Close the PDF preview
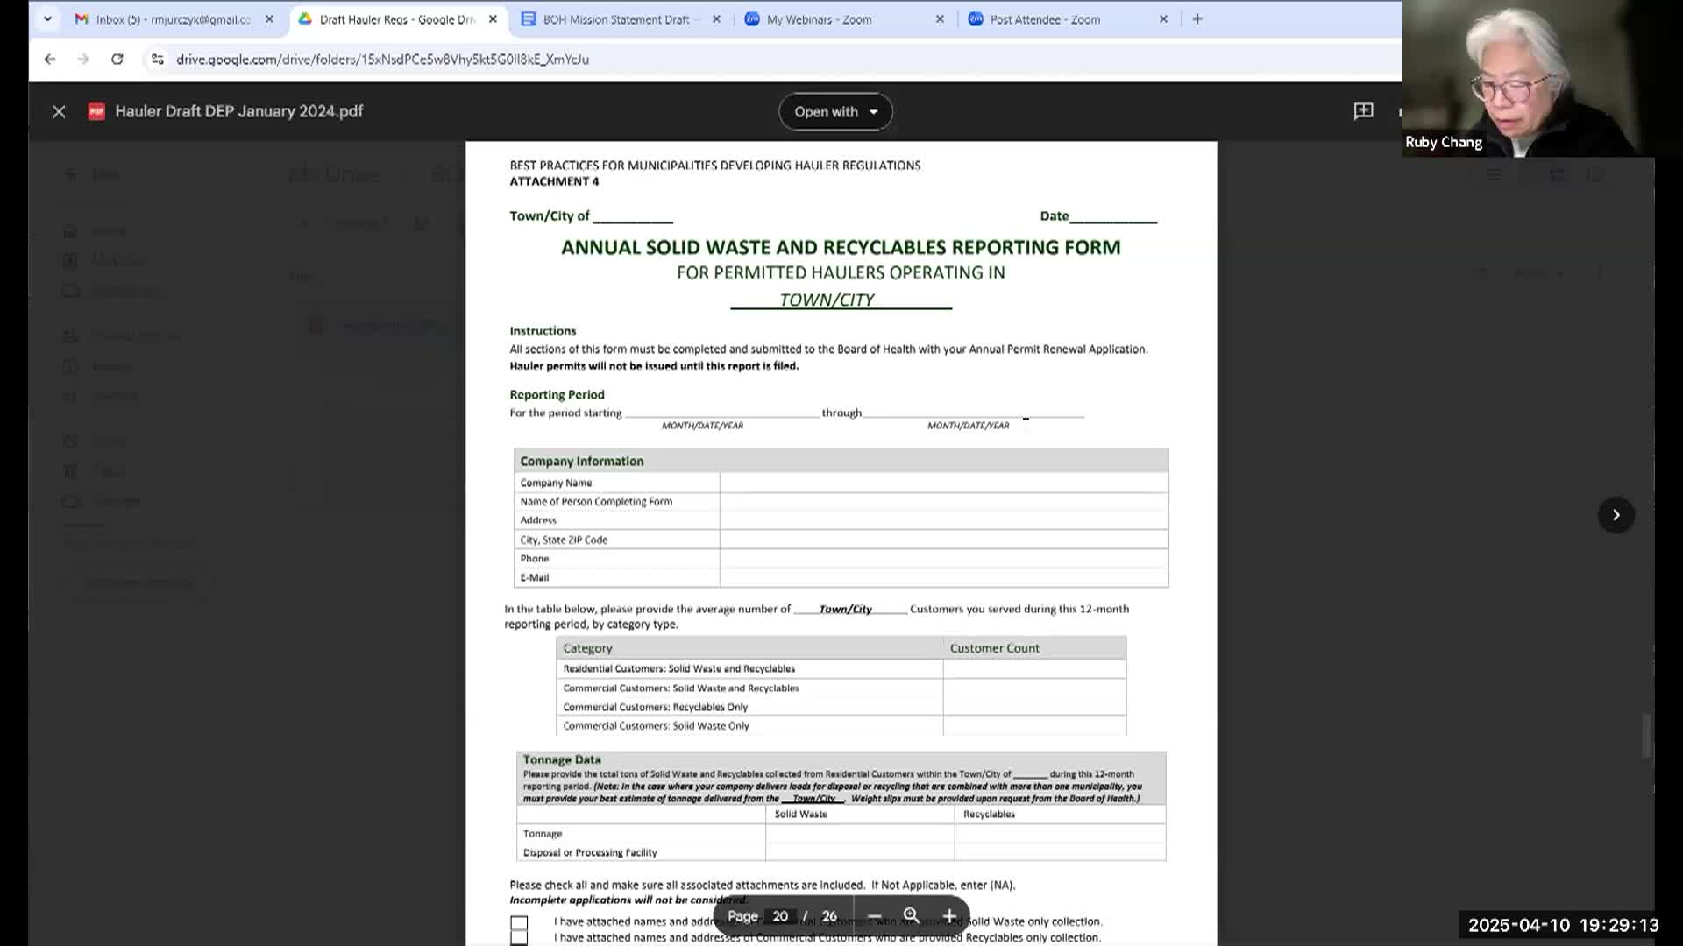The height and width of the screenshot is (946, 1683). (59, 112)
